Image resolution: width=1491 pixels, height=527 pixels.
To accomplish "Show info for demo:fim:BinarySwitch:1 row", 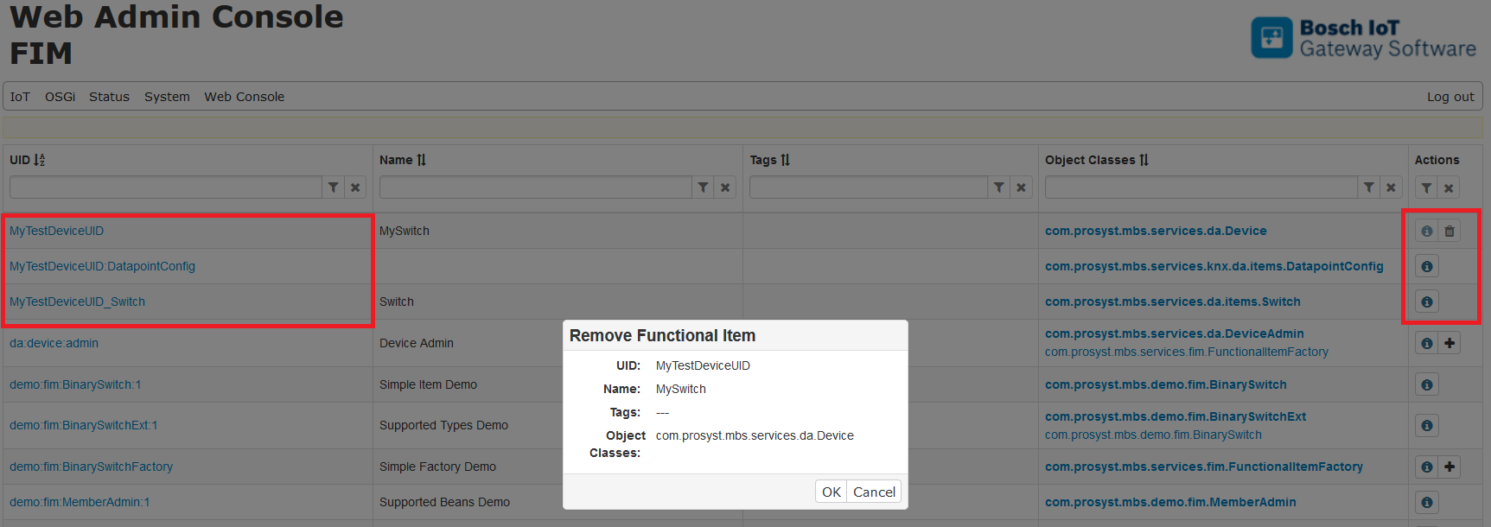I will [1426, 384].
